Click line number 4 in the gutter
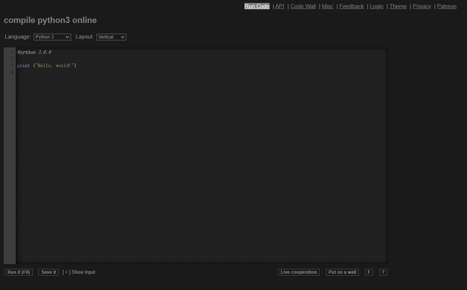Image resolution: width=467 pixels, height=290 pixels. coord(12,72)
